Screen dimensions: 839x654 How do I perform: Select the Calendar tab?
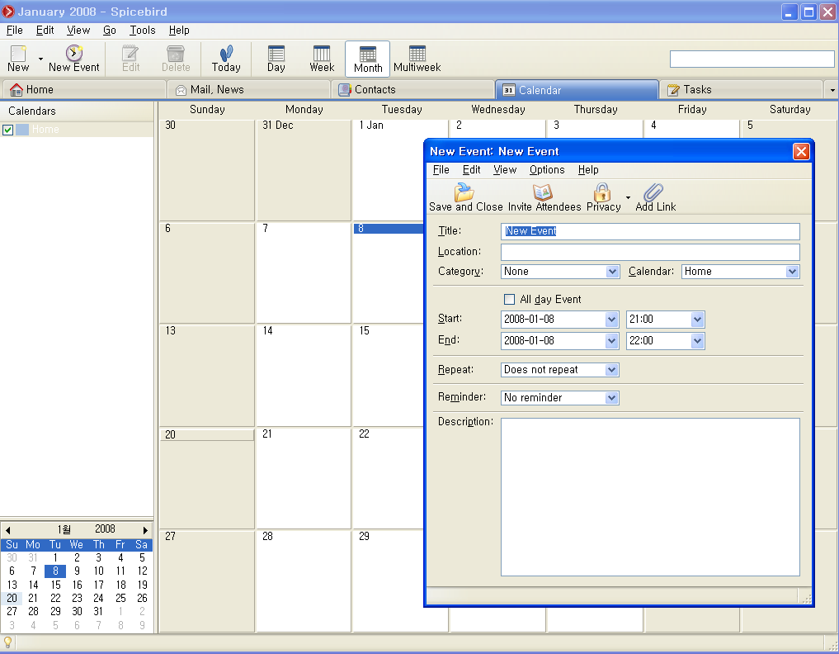(x=577, y=89)
